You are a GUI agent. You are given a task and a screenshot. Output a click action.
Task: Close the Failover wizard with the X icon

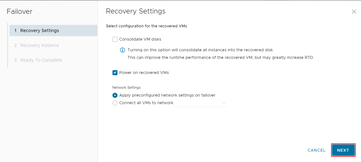pyautogui.click(x=354, y=12)
